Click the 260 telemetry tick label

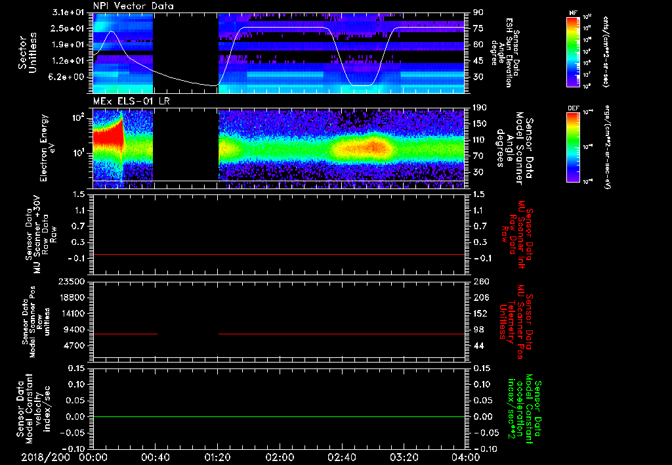click(x=480, y=282)
